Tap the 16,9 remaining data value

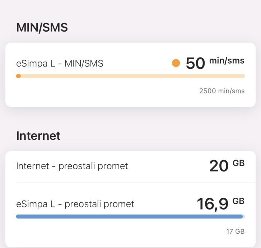[213, 204]
